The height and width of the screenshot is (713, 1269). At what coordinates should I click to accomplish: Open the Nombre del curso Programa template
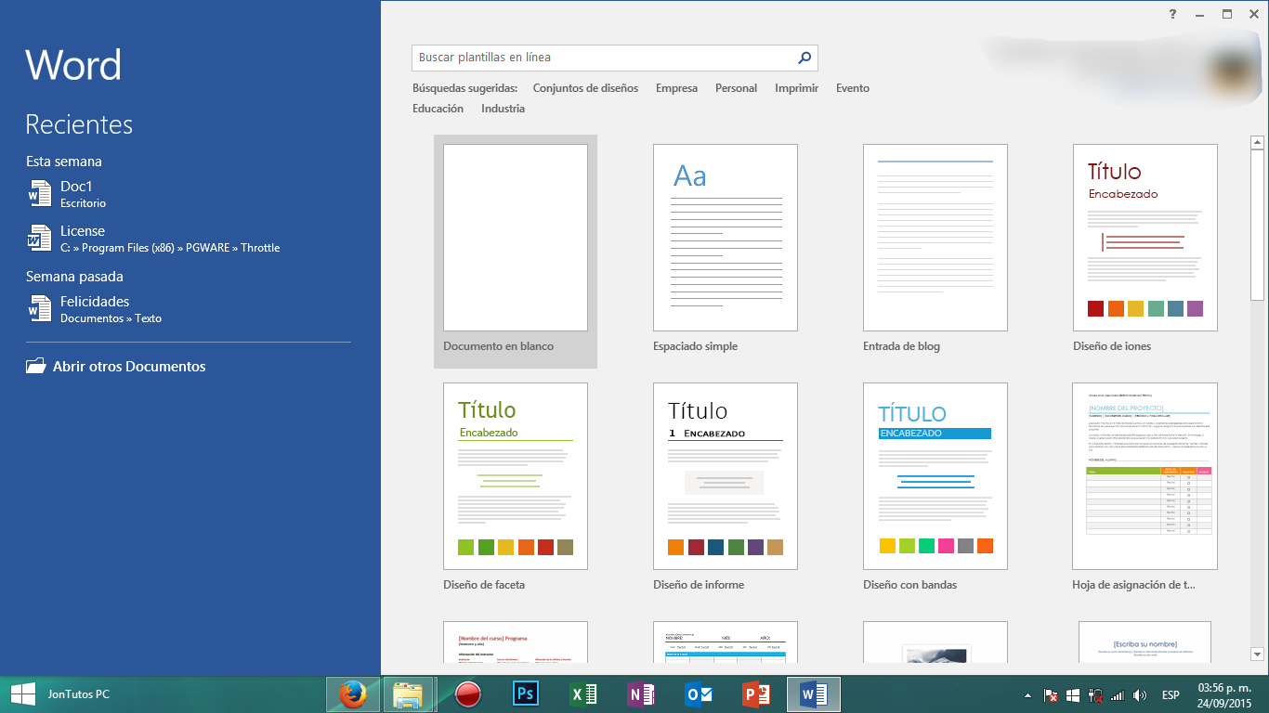[x=516, y=642]
